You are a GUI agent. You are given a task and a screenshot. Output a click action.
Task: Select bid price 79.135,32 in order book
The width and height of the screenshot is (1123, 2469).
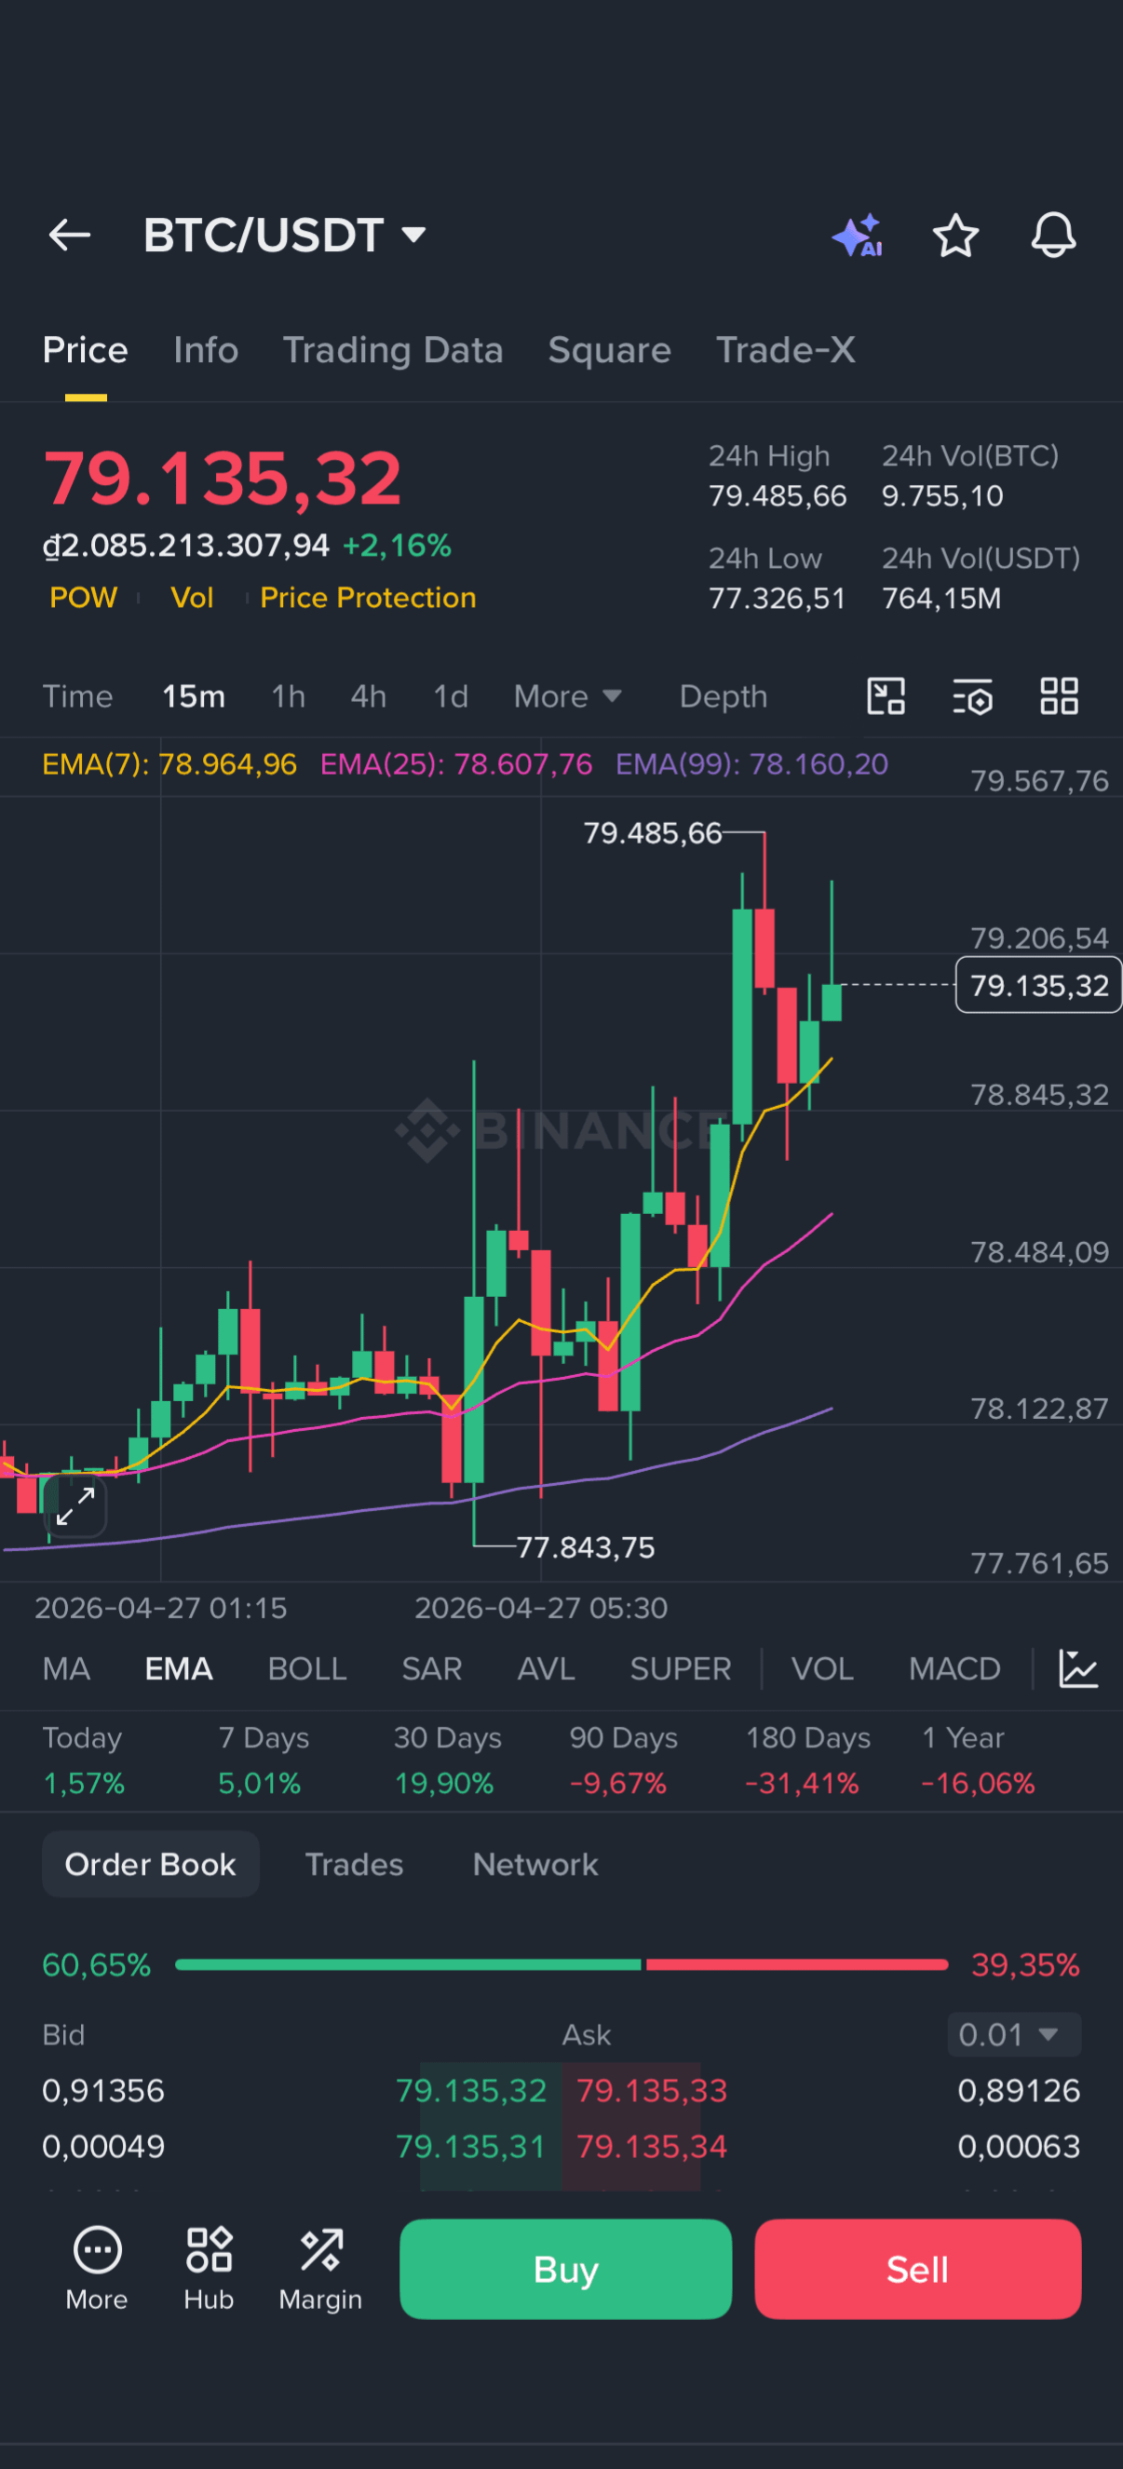tap(471, 2090)
